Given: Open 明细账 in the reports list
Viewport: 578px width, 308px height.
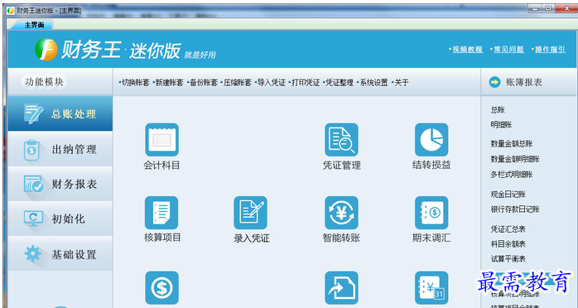Looking at the screenshot, I should (x=501, y=125).
